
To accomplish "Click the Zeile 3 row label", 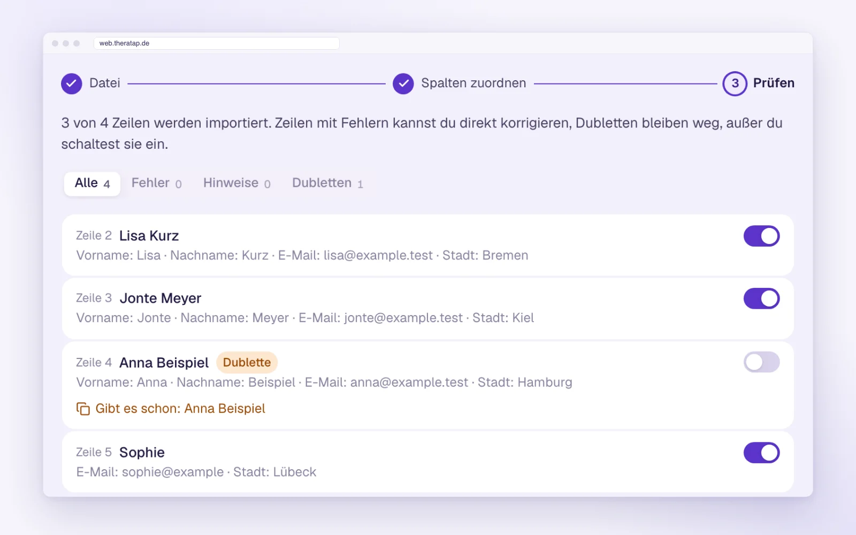I will point(94,299).
